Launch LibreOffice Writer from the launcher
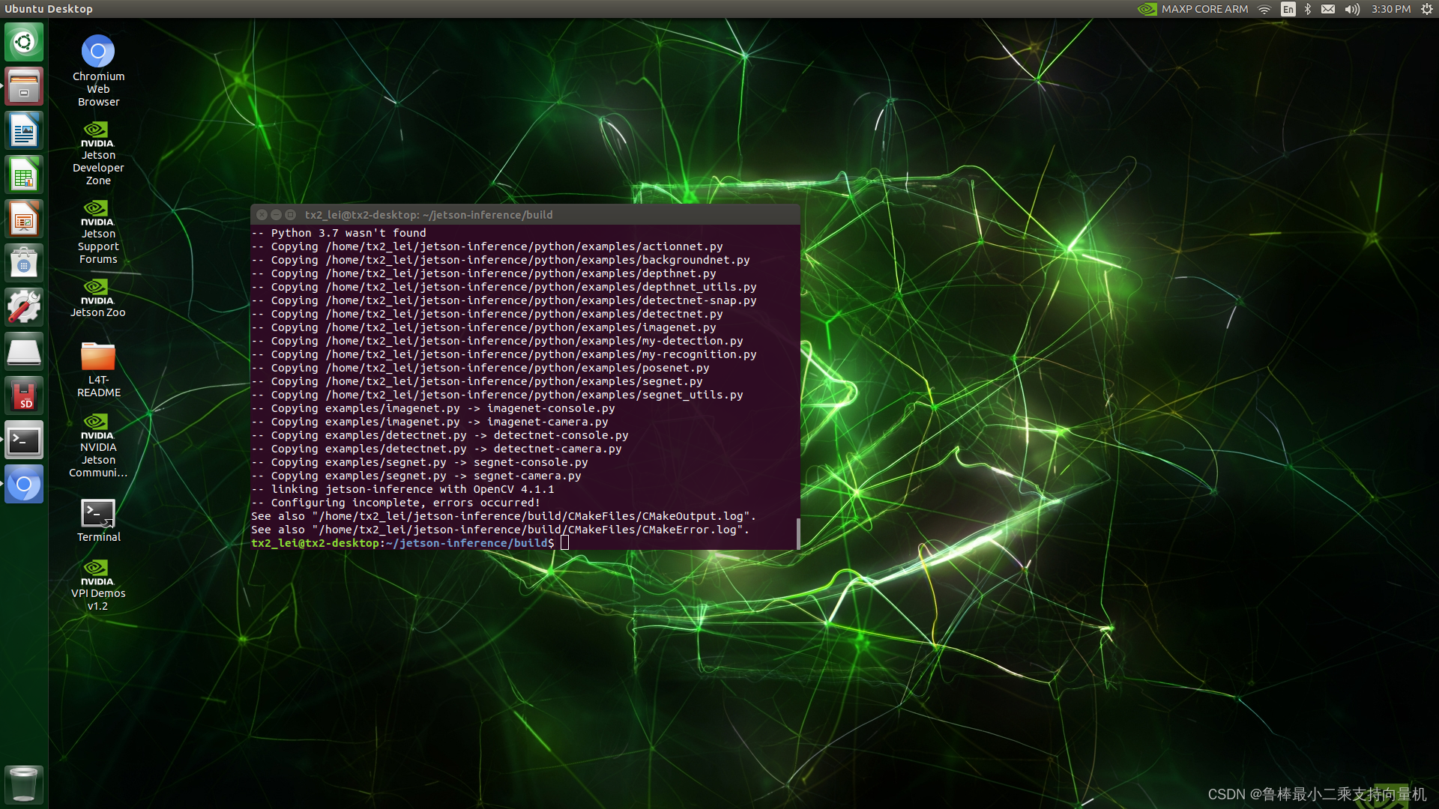Screen dimensions: 1439x809 (x=24, y=131)
